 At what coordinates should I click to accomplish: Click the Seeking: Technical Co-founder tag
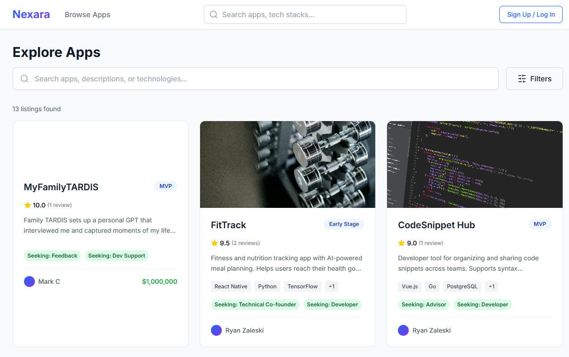click(x=255, y=305)
